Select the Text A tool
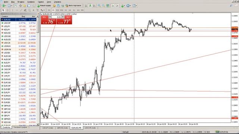 pyautogui.click(x=33, y=10)
